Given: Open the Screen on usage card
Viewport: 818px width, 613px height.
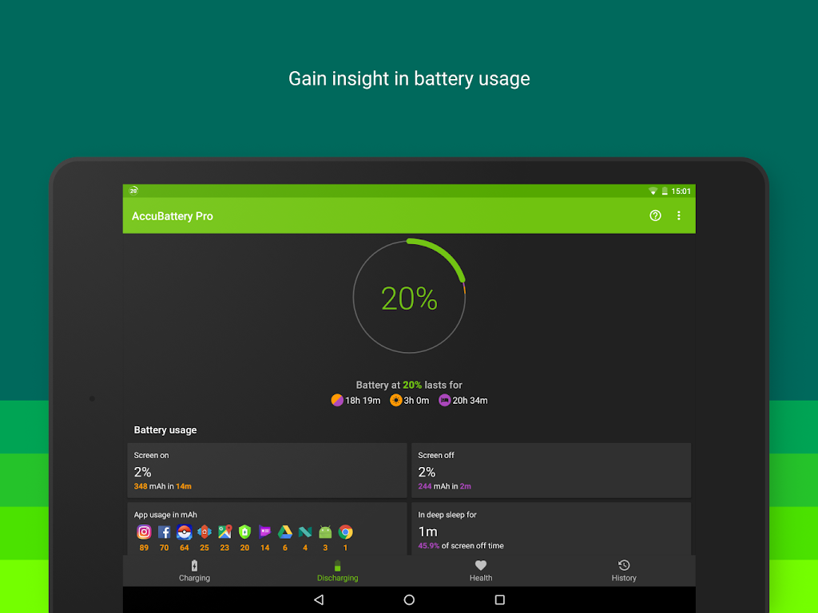Looking at the screenshot, I should (267, 470).
